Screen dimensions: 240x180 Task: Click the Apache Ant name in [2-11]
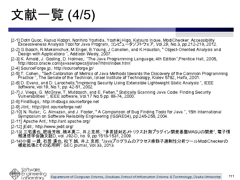[x=34, y=121]
